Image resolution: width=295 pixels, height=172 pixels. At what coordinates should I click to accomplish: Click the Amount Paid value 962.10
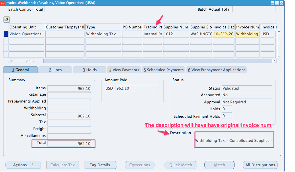click(138, 88)
